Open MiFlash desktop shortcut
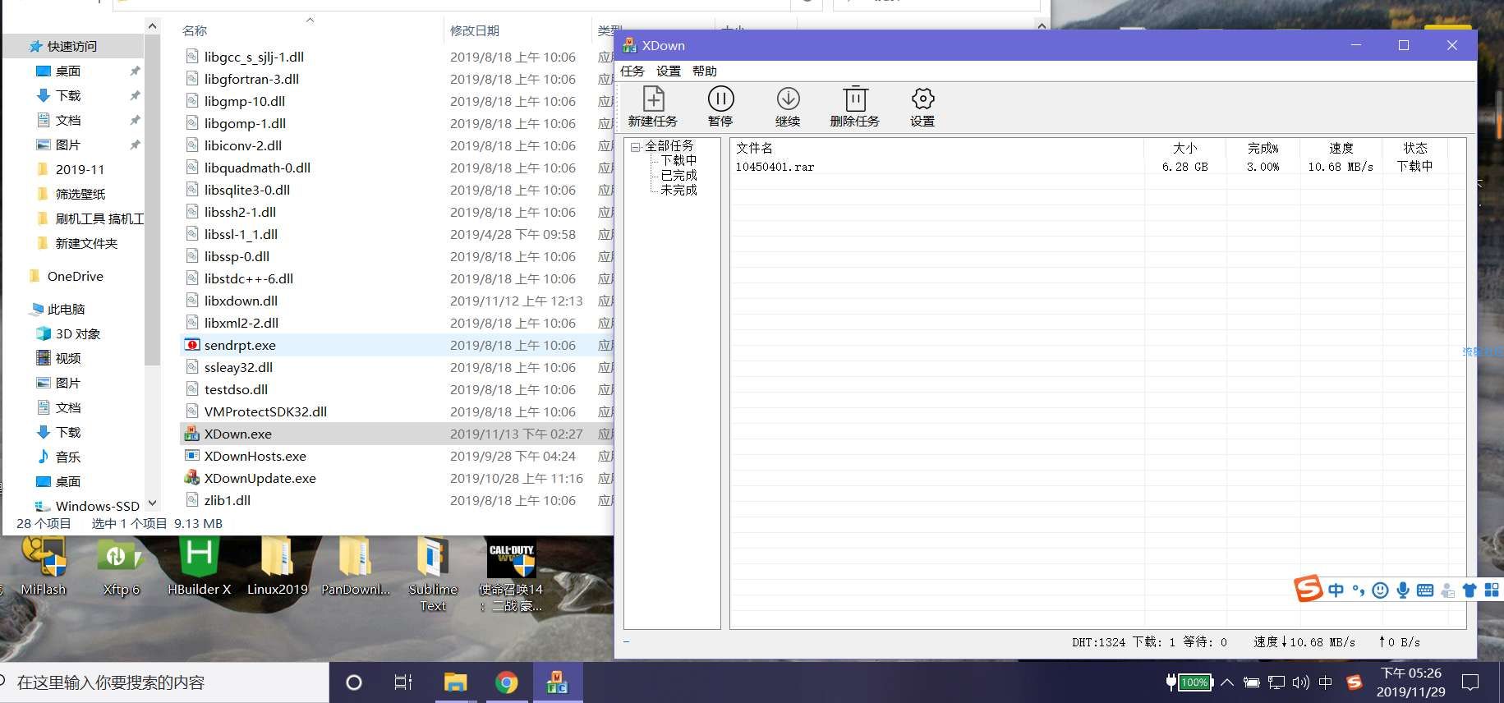 coord(44,567)
